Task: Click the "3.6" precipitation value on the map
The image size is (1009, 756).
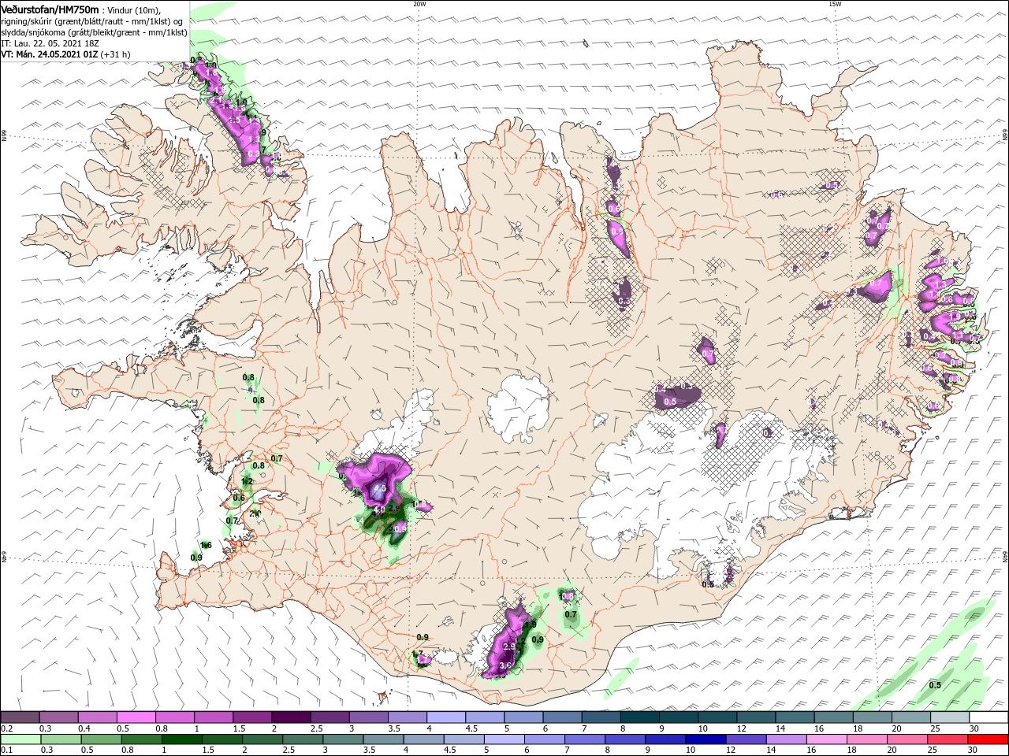Action: click(506, 665)
